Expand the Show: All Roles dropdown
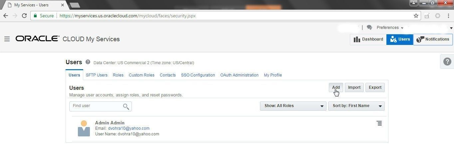This screenshot has width=454, height=146. tap(293, 106)
